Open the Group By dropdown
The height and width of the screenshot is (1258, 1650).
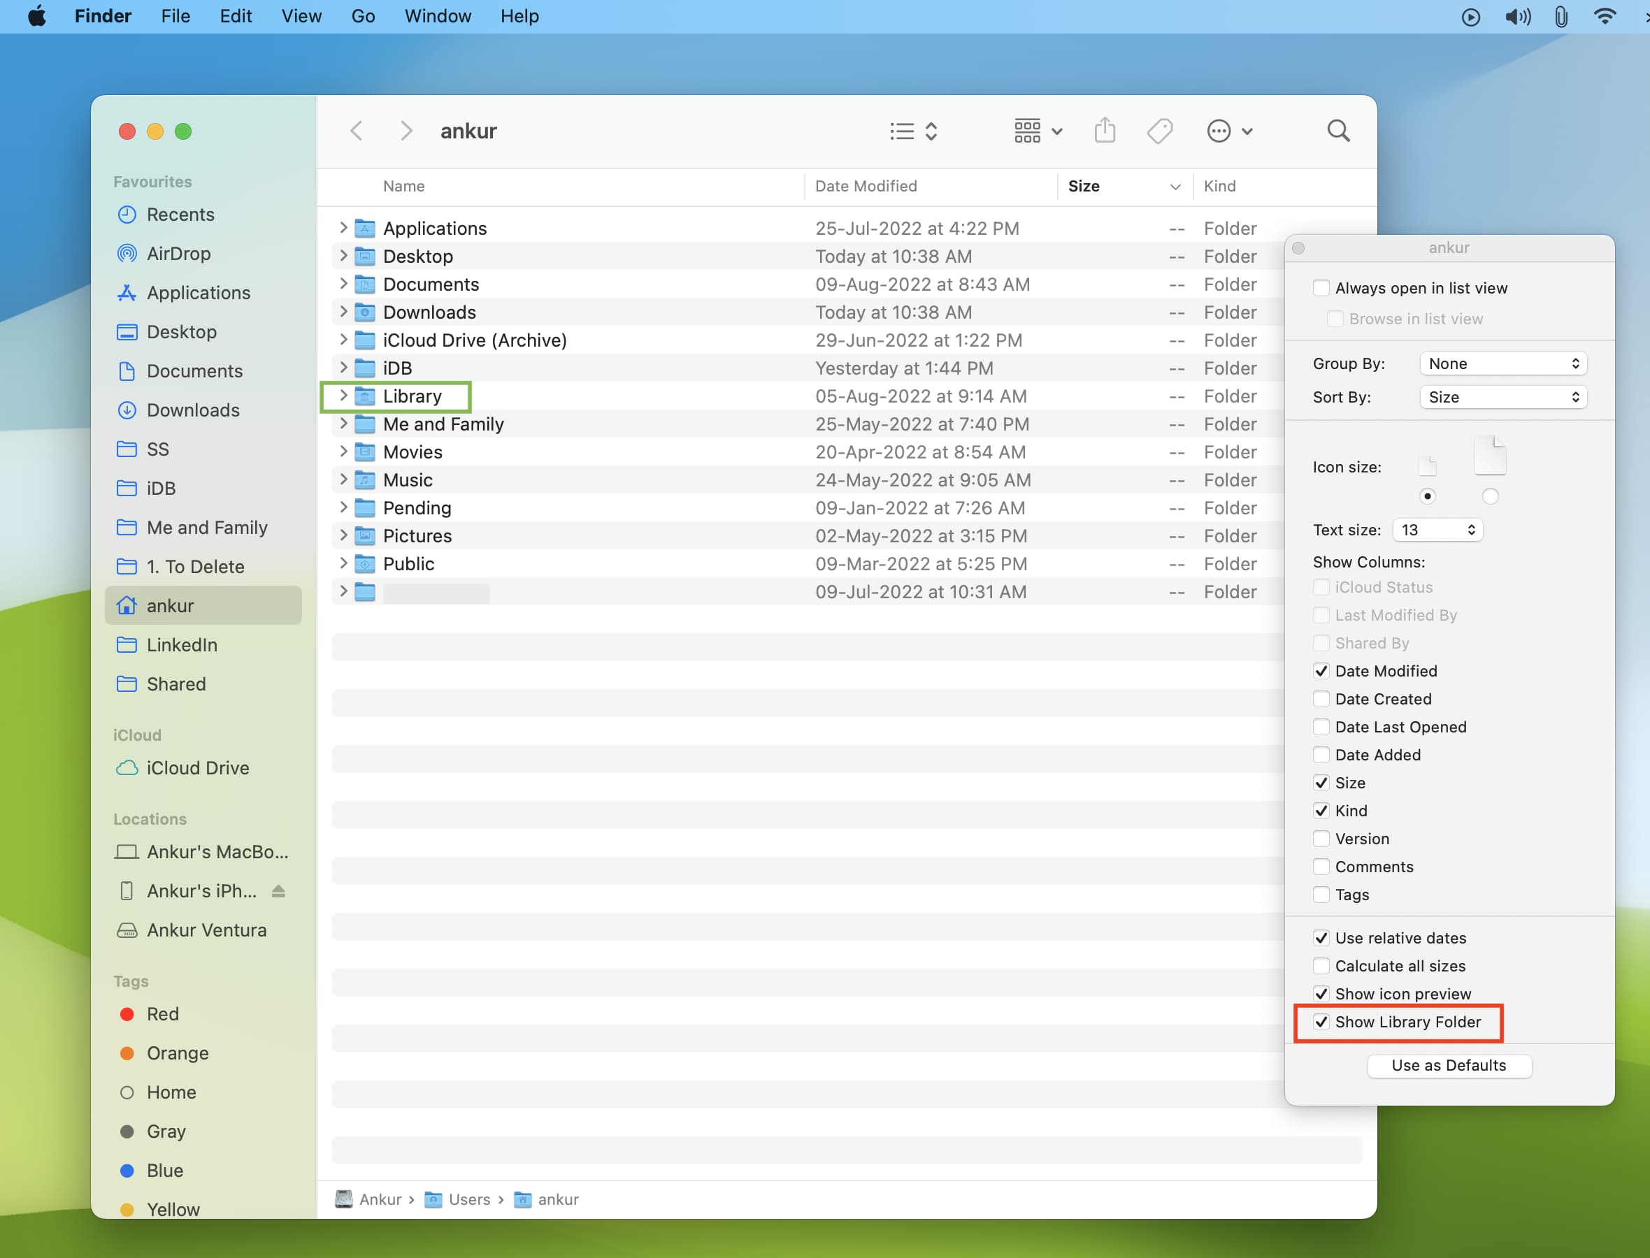[1502, 364]
